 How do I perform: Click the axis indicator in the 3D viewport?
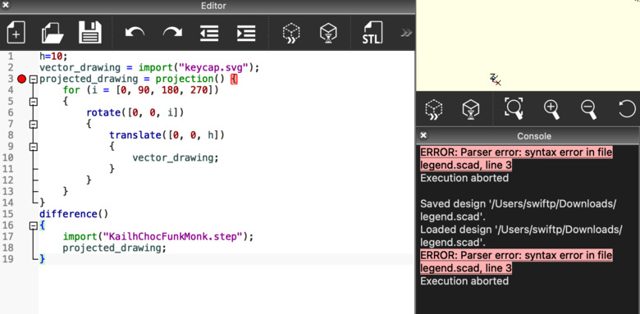495,80
